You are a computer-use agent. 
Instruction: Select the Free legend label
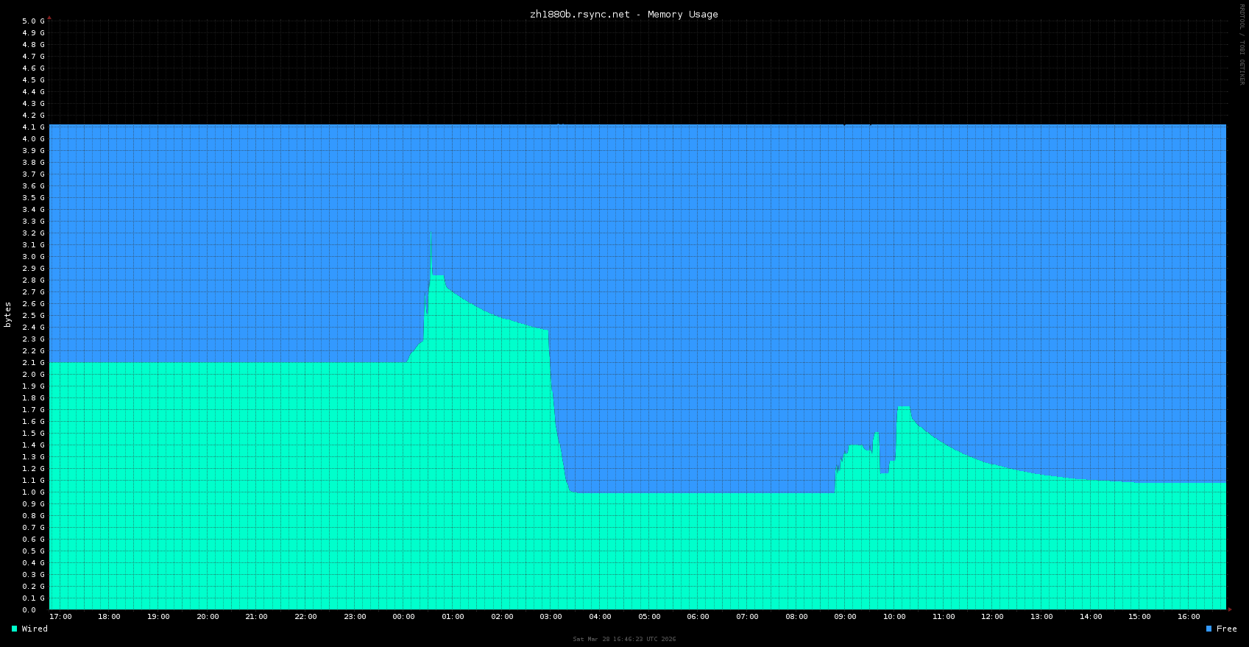pos(1226,629)
